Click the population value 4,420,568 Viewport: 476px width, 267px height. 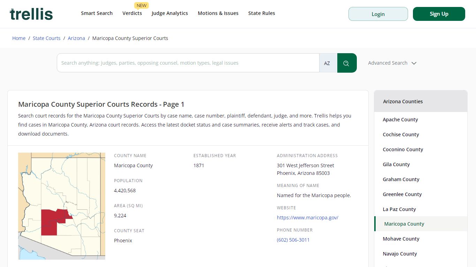pos(125,191)
